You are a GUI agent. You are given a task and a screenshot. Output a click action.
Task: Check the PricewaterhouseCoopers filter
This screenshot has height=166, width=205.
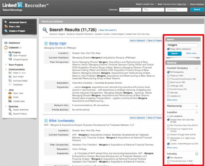point(168,79)
